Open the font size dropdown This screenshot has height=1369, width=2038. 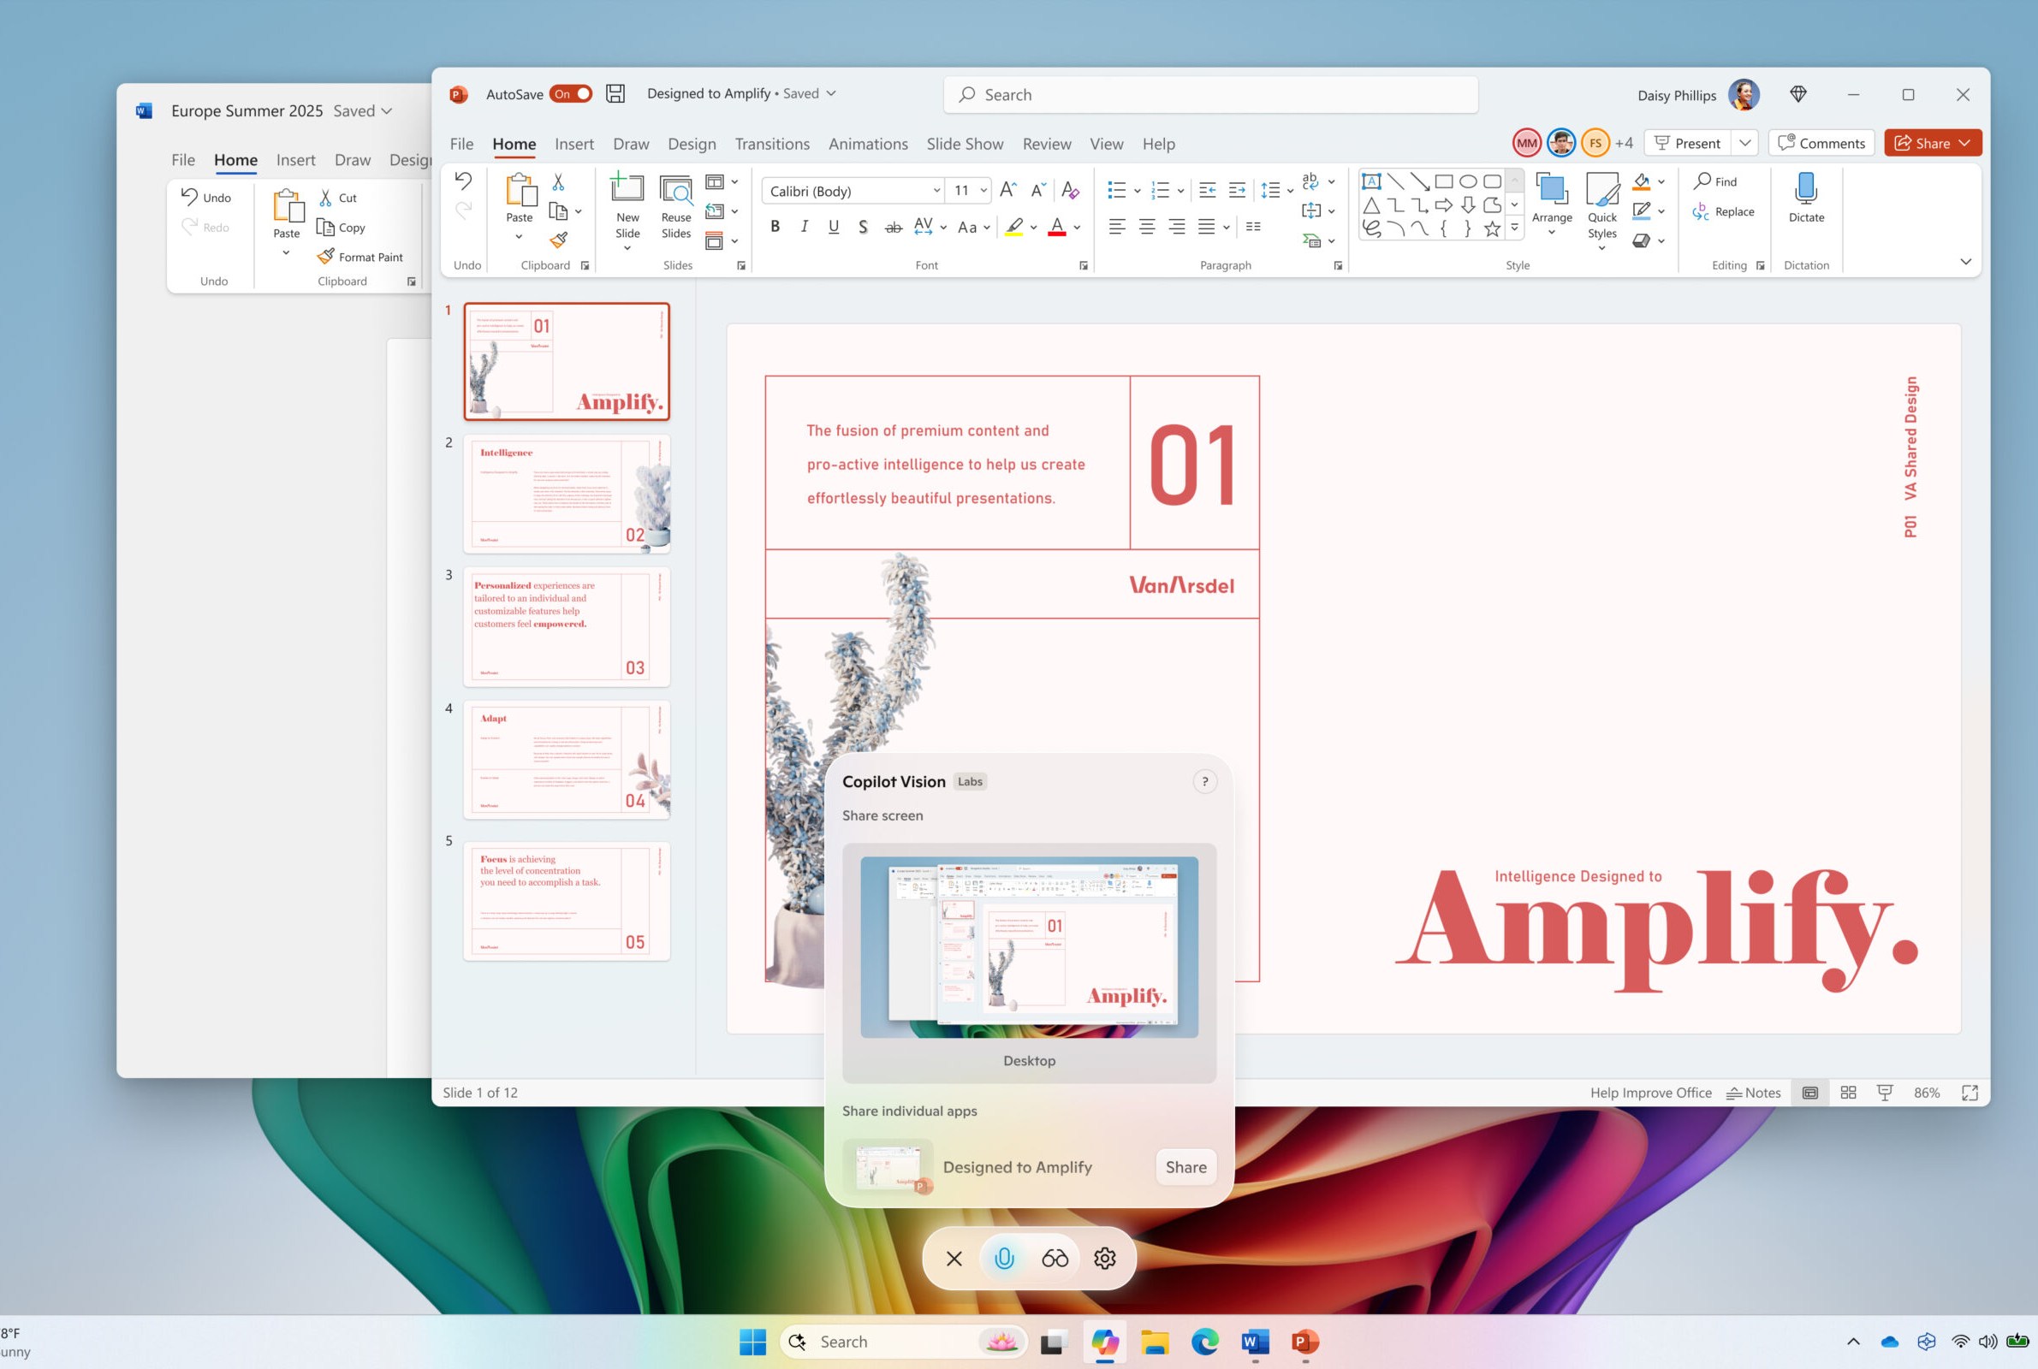pyautogui.click(x=983, y=190)
